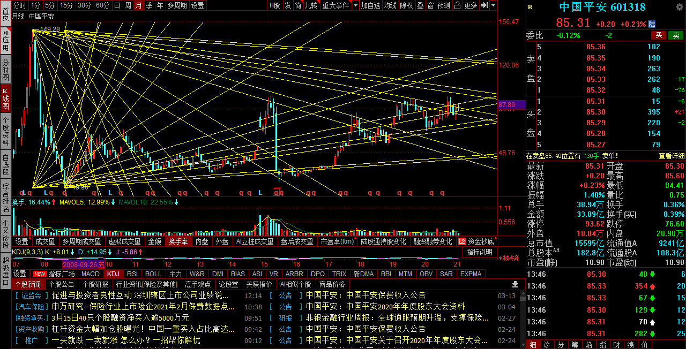Select the MACD indicator tab
Screen dimensions: 686x349
click(91, 274)
